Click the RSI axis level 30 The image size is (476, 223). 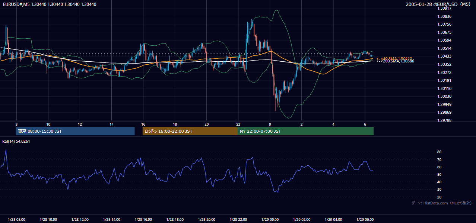(439, 190)
